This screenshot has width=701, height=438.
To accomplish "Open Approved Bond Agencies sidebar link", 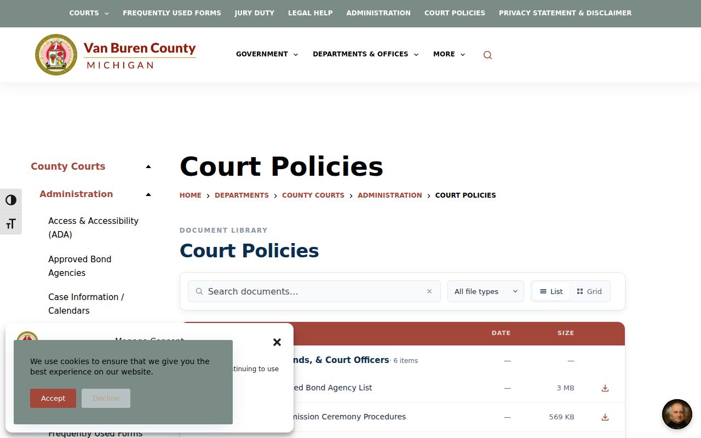I will pyautogui.click(x=80, y=266).
